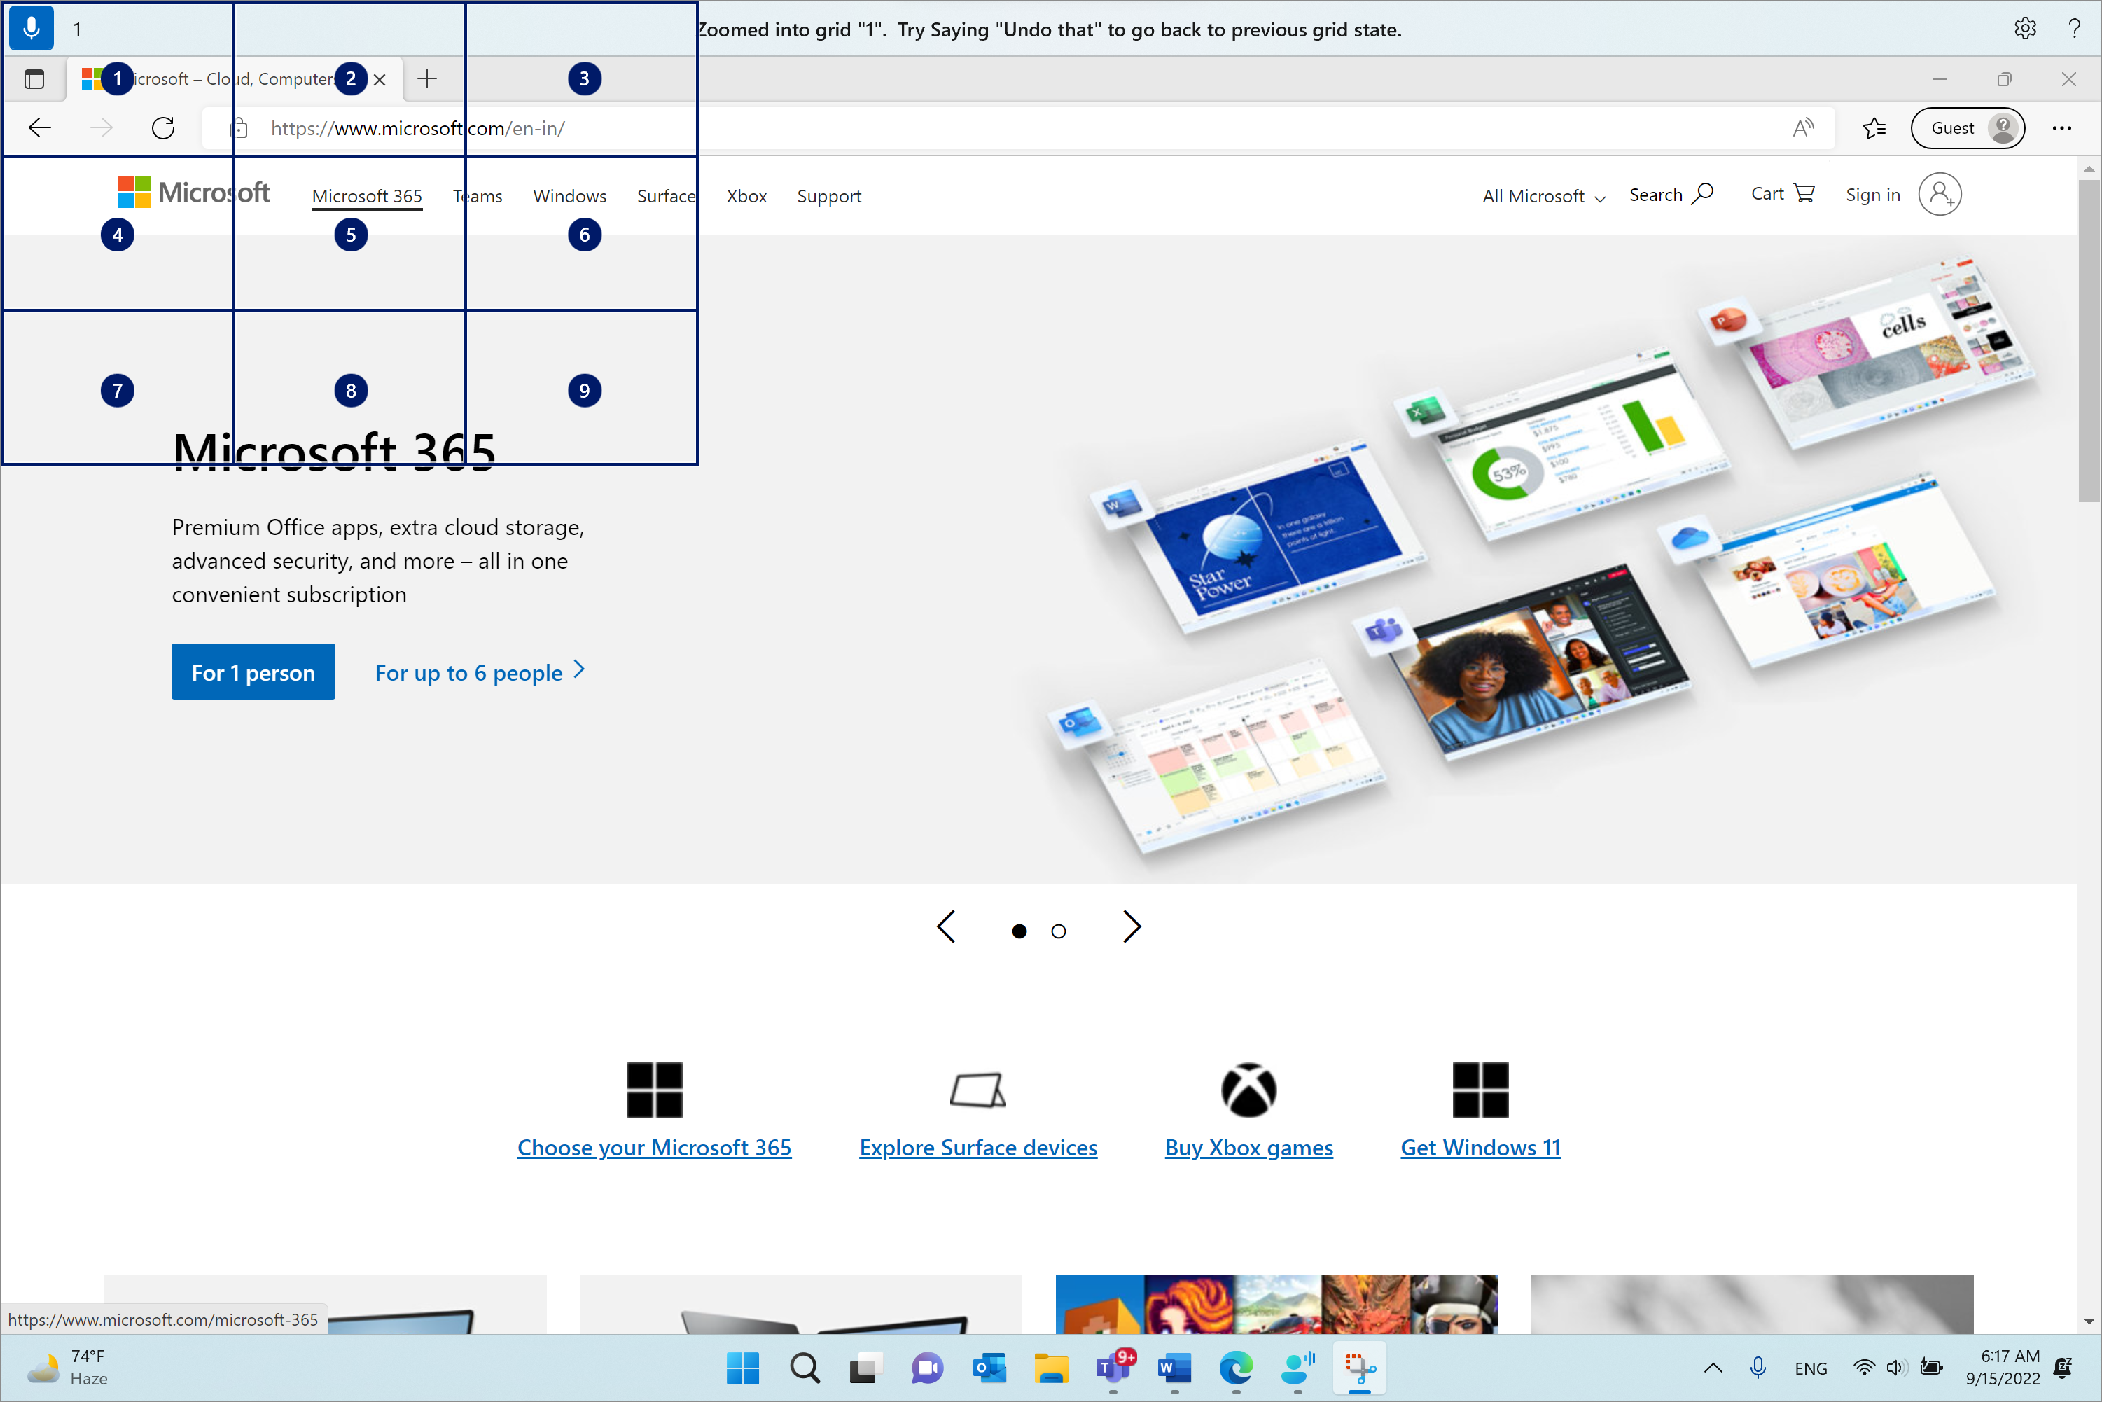Viewport: 2102px width, 1402px height.
Task: Click the Windows menu item in navbar
Action: (x=569, y=194)
